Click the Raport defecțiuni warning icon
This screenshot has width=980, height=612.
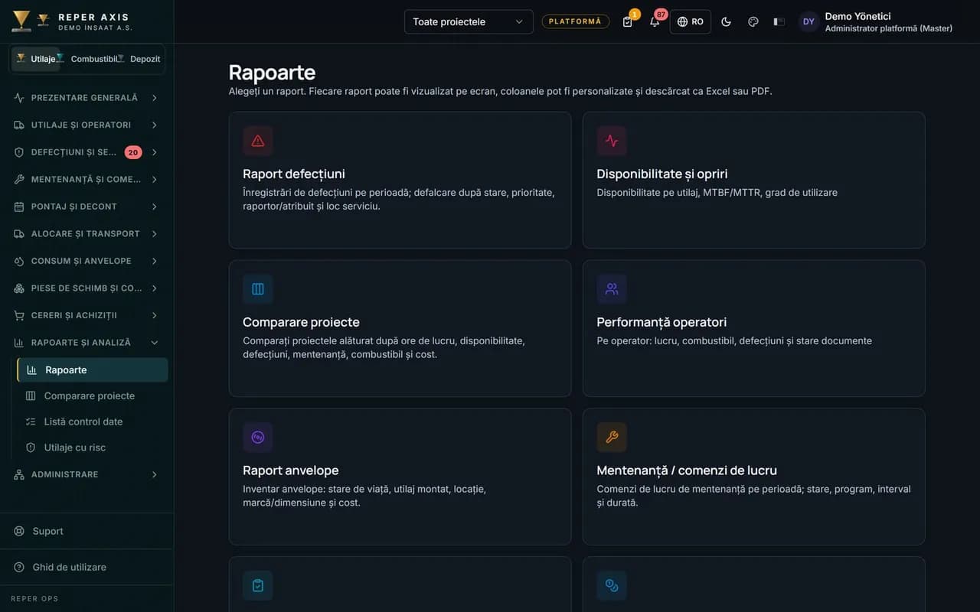point(258,141)
